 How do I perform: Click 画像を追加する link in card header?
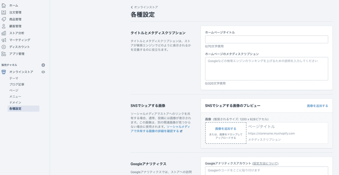click(x=317, y=106)
